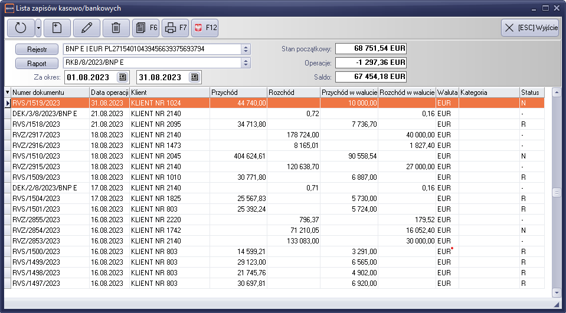The image size is (566, 313).
Task: Expand the Rejestr account dropdown
Action: click(246, 49)
